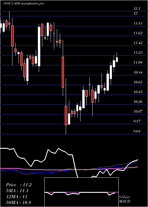Click the last white candlestick near 11.2
This screenshot has height=207, width=148.
click(x=117, y=60)
